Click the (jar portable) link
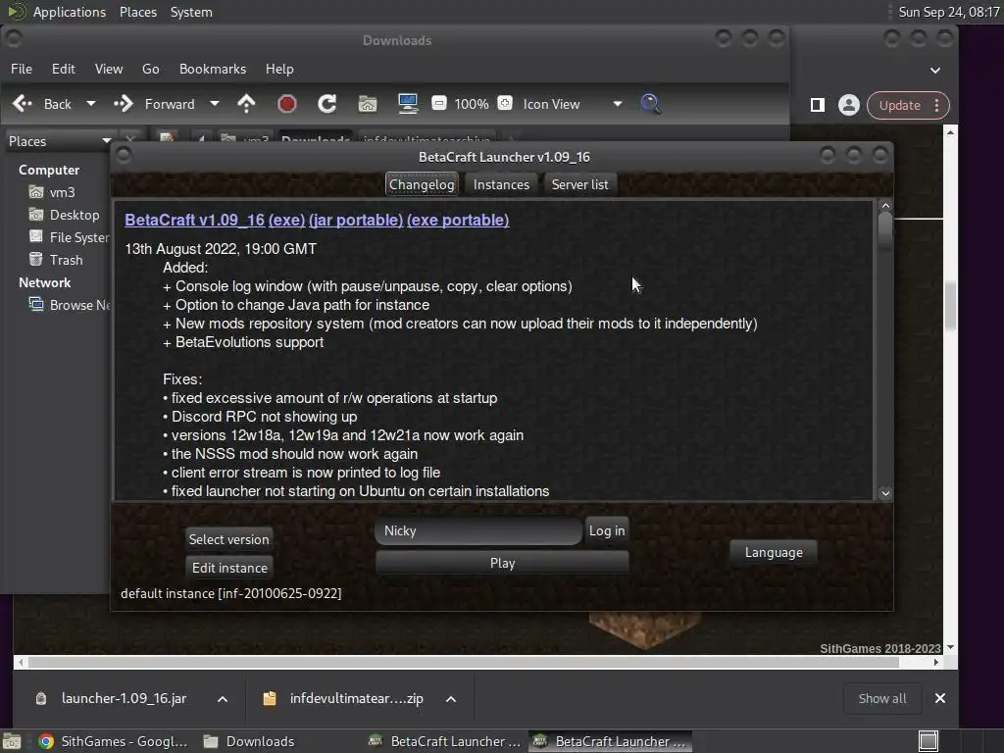This screenshot has height=753, width=1004. [356, 220]
